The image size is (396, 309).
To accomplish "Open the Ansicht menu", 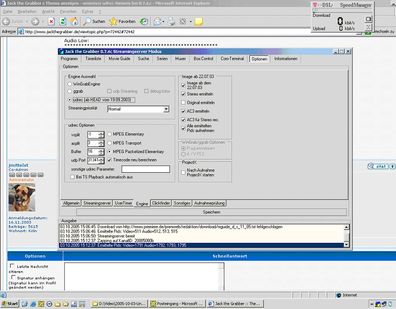I will (x=48, y=12).
